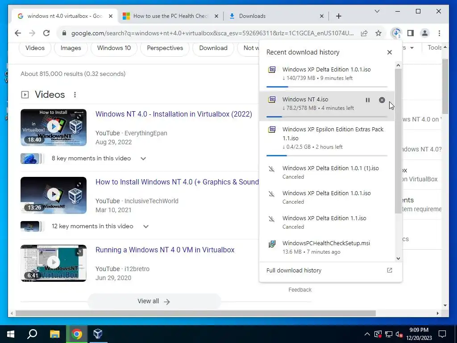The image size is (457, 343).
Task: Open WindowsPCHealthCheckSetup.msi download entry
Action: (327, 247)
